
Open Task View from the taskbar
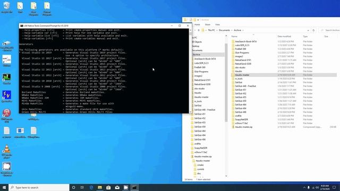point(82,187)
